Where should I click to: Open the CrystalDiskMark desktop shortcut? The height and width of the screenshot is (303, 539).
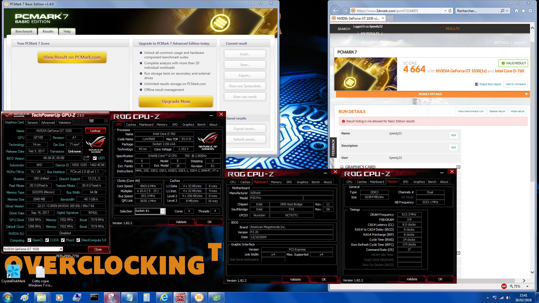[x=13, y=274]
